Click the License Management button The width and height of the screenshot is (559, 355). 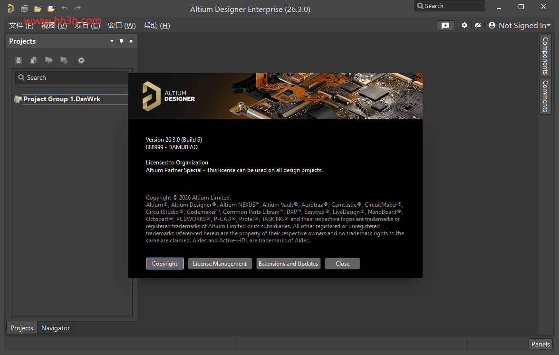pos(220,264)
